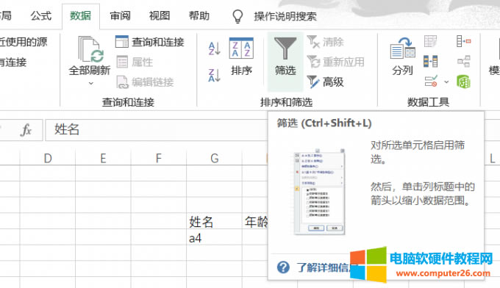Open the custom Sort dialog
Viewport: 500px width, 288px height.
pyautogui.click(x=241, y=57)
